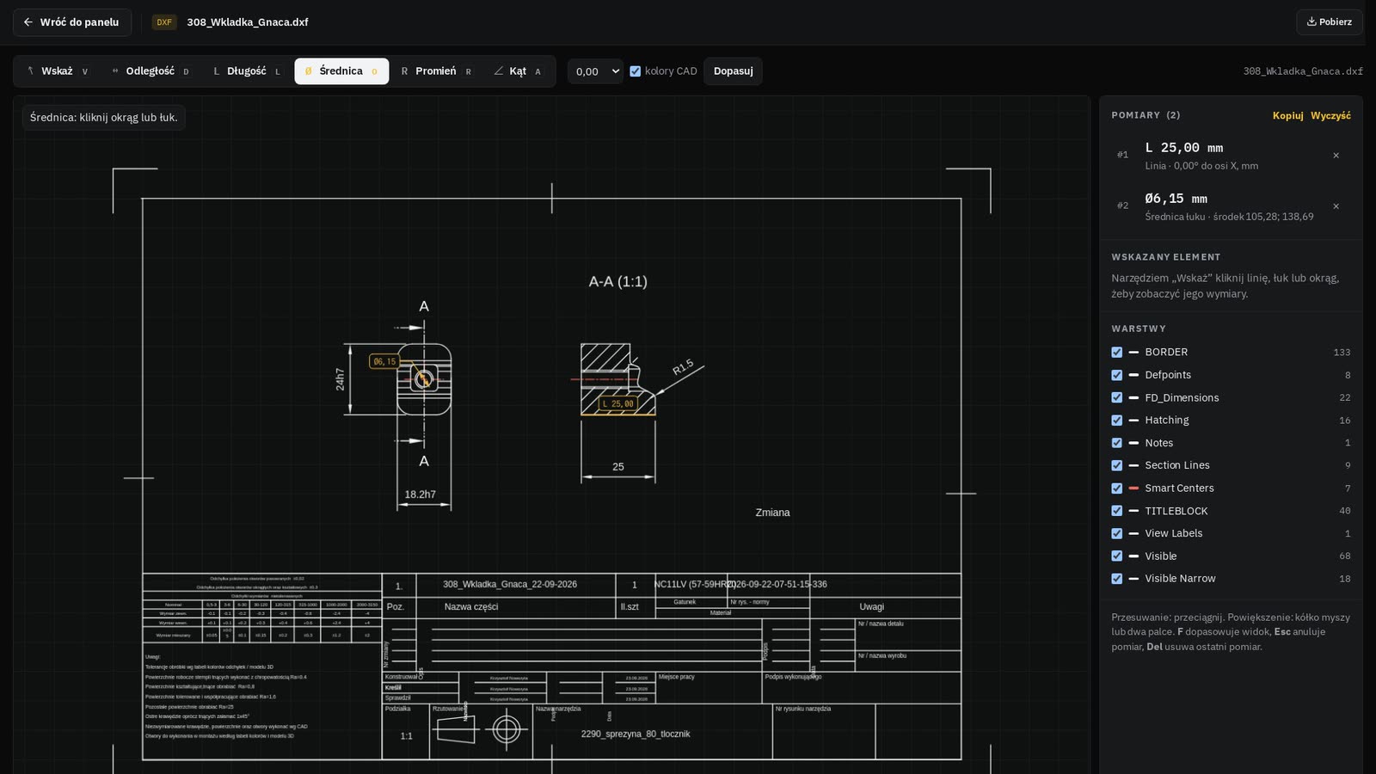Hide the Visible Narrow layer
This screenshot has height=774, width=1376.
click(x=1117, y=579)
